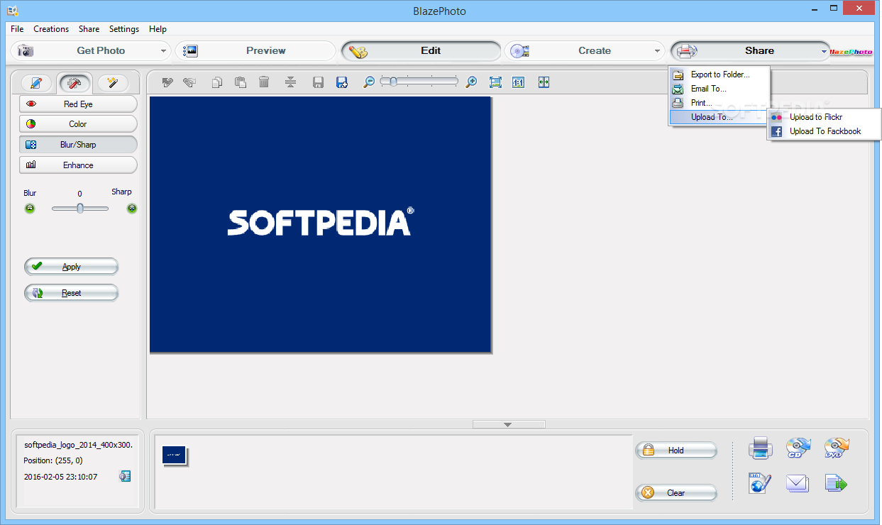Click the green Sharp smiley icon
The height and width of the screenshot is (525, 882).
pos(132,209)
